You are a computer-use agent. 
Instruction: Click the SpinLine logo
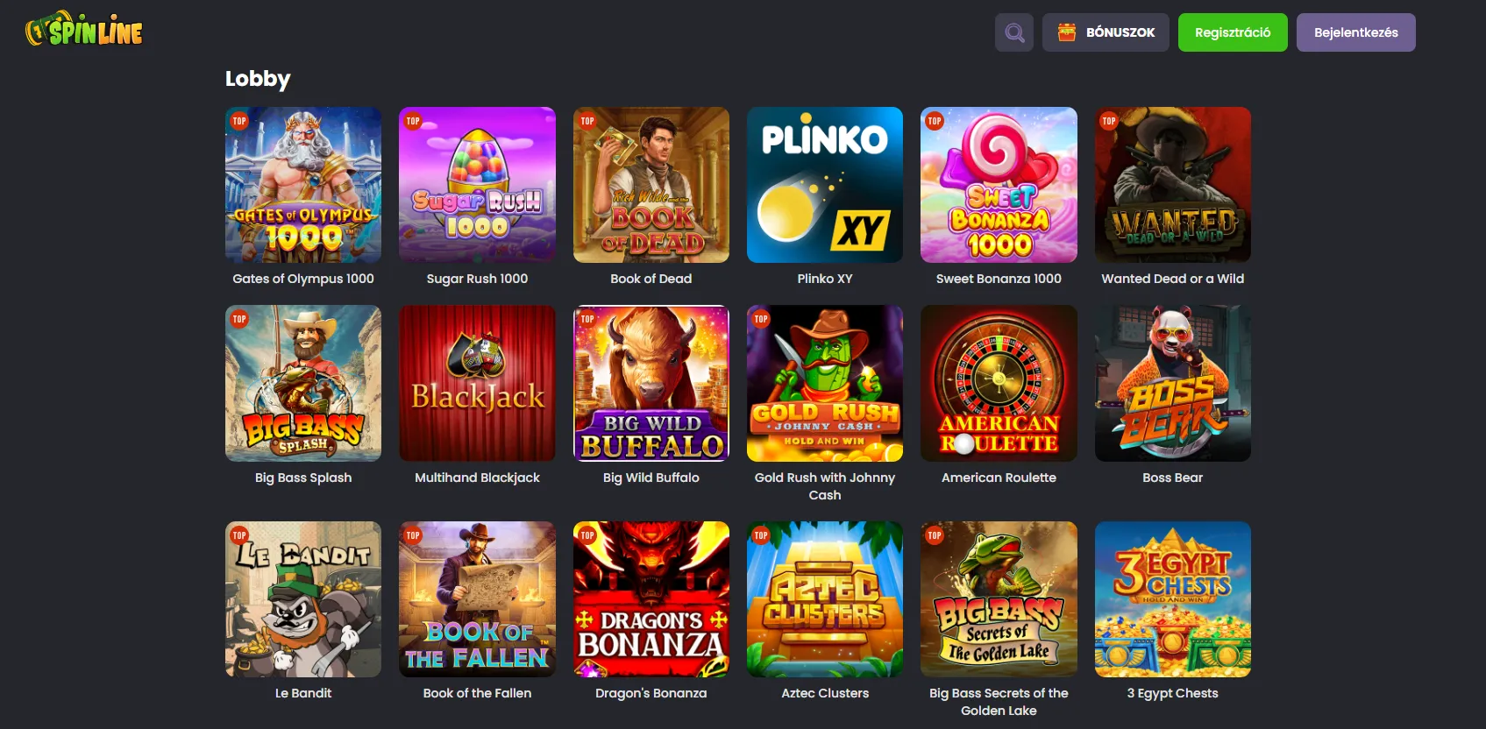coord(84,30)
